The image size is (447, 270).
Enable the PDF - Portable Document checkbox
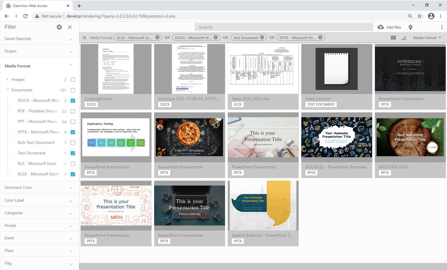(73, 111)
